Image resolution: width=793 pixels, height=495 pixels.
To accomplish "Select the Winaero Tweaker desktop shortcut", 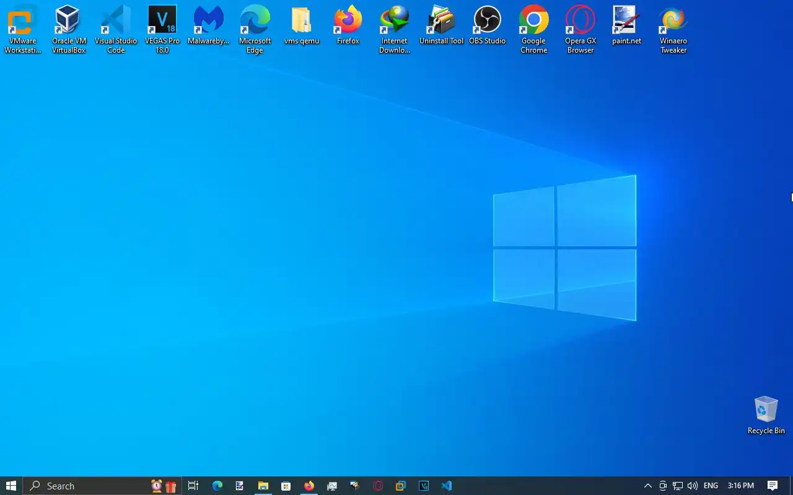I will point(673,30).
